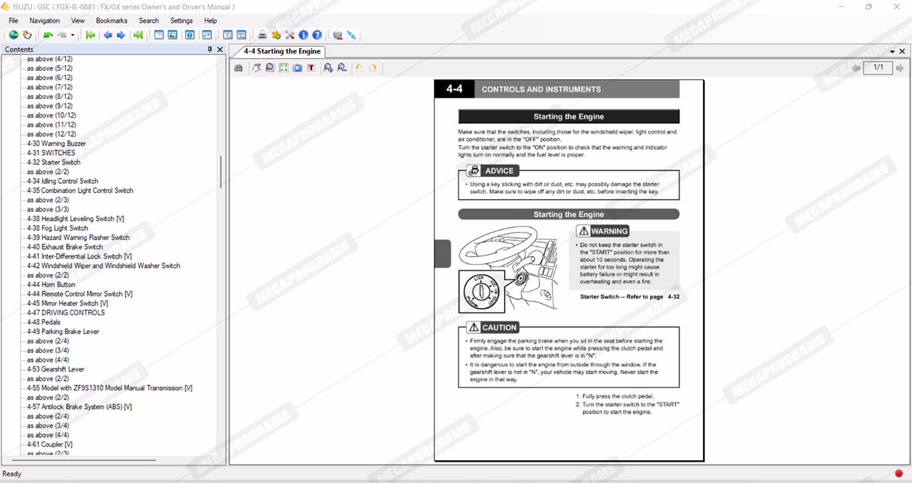
Task: Open the Navigation menu
Action: pyautogui.click(x=45, y=21)
